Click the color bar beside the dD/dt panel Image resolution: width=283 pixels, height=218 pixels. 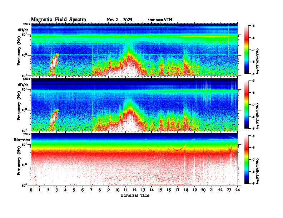[x=247, y=104]
